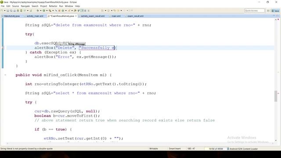Image resolution: width=281 pixels, height=158 pixels.
Task: Minimize the editor area using its minimize icon
Action: click(274, 16)
